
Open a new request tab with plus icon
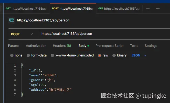pyautogui.click(x=148, y=8)
